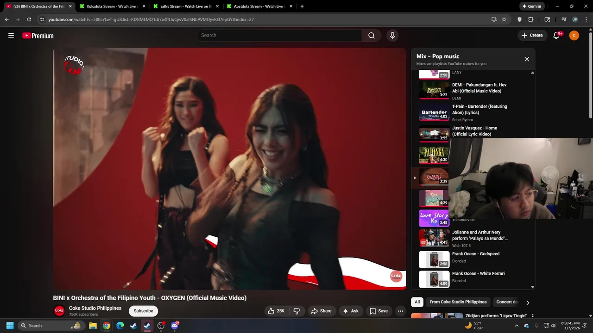Viewport: 593px width, 333px height.
Task: Open File Explorer from taskbar
Action: pos(93,326)
